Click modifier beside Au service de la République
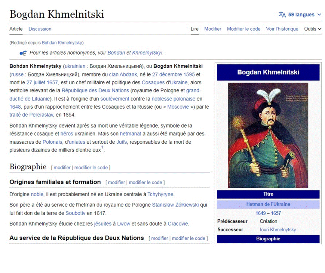This screenshot has height=273, width=325. (x=160, y=238)
